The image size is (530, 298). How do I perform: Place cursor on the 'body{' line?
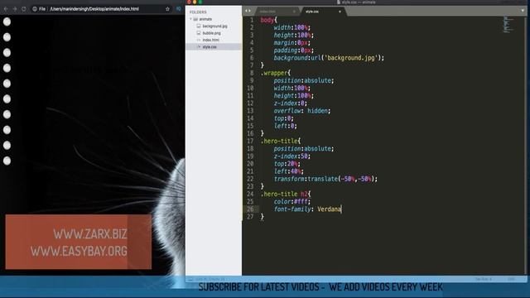[268, 20]
